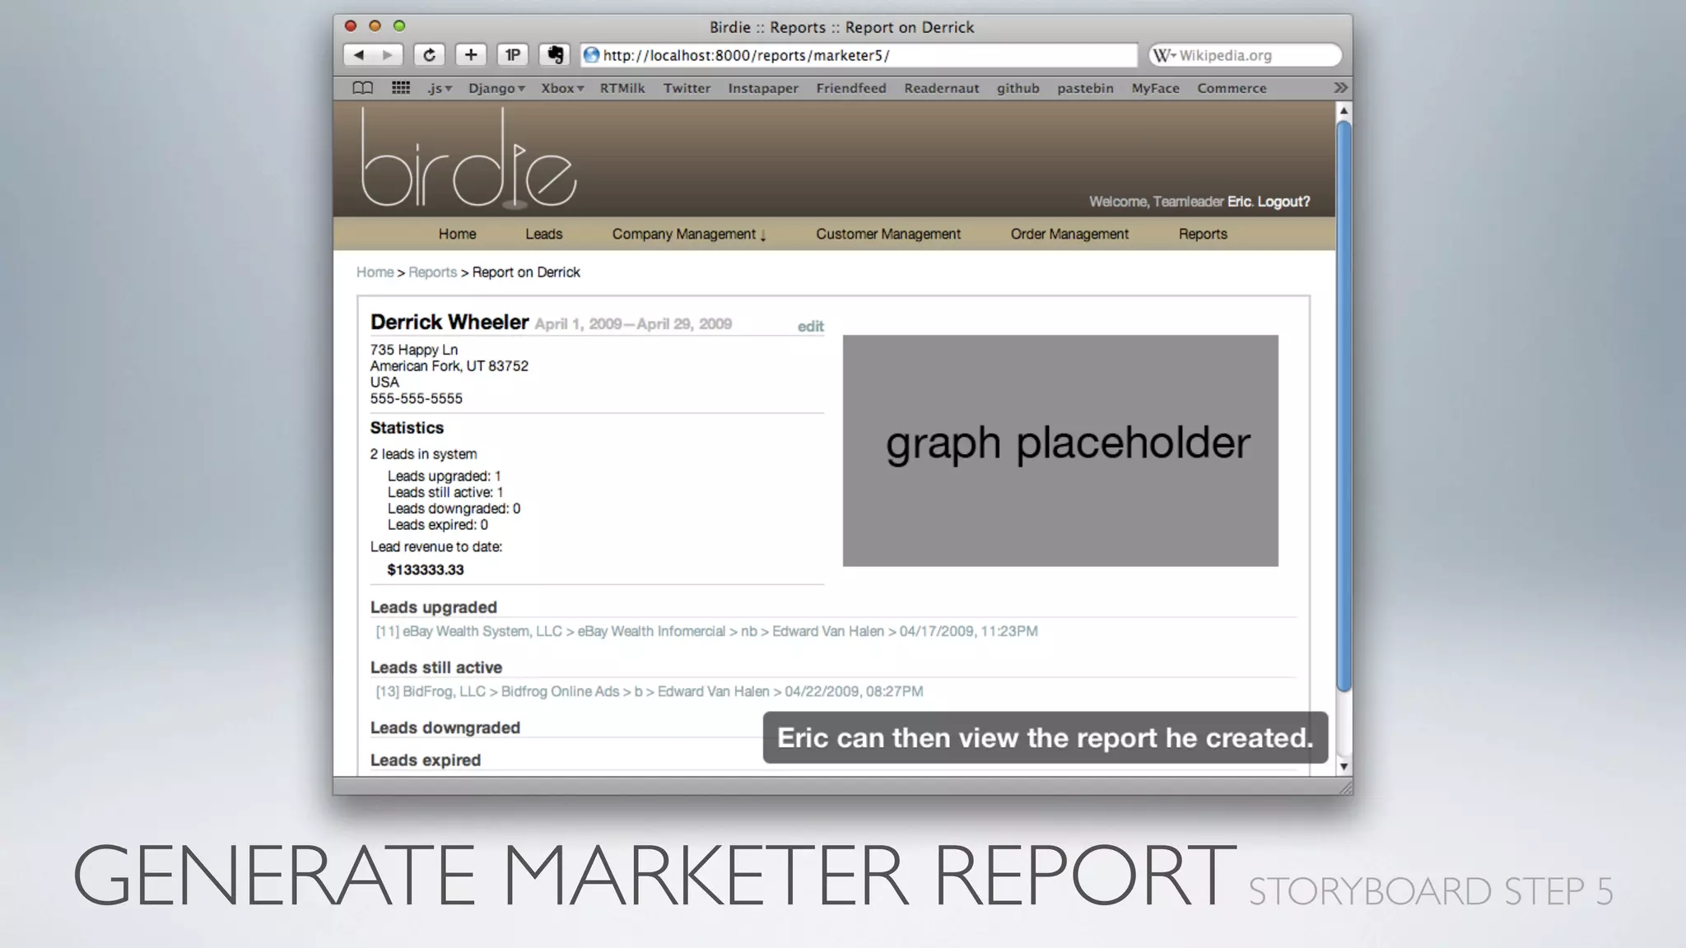Image resolution: width=1686 pixels, height=948 pixels.
Task: Show Top Sites grid icon
Action: 401,88
